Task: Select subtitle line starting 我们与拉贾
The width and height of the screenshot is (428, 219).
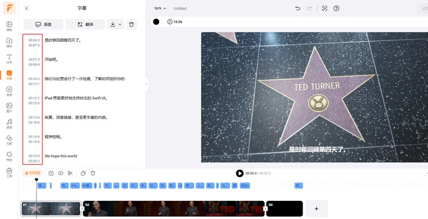Action: pyautogui.click(x=84, y=79)
